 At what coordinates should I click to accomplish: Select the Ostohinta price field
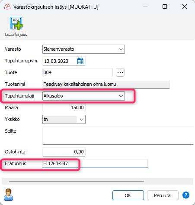click(x=64, y=152)
